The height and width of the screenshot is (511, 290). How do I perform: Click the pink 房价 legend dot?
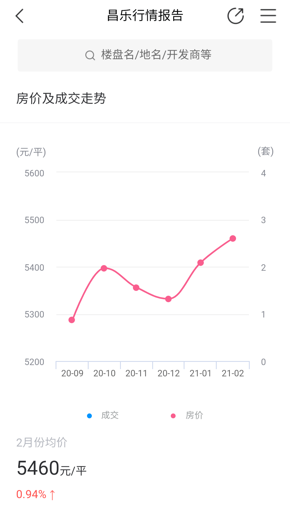click(173, 416)
